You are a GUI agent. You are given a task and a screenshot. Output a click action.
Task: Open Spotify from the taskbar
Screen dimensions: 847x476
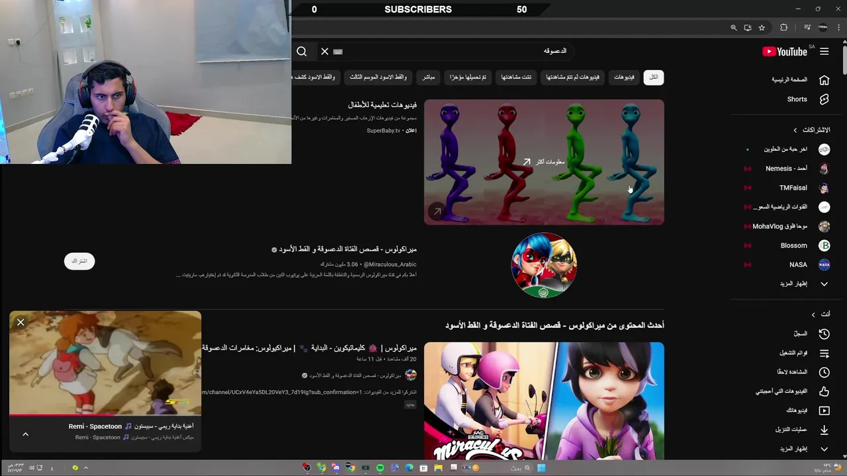pyautogui.click(x=380, y=468)
